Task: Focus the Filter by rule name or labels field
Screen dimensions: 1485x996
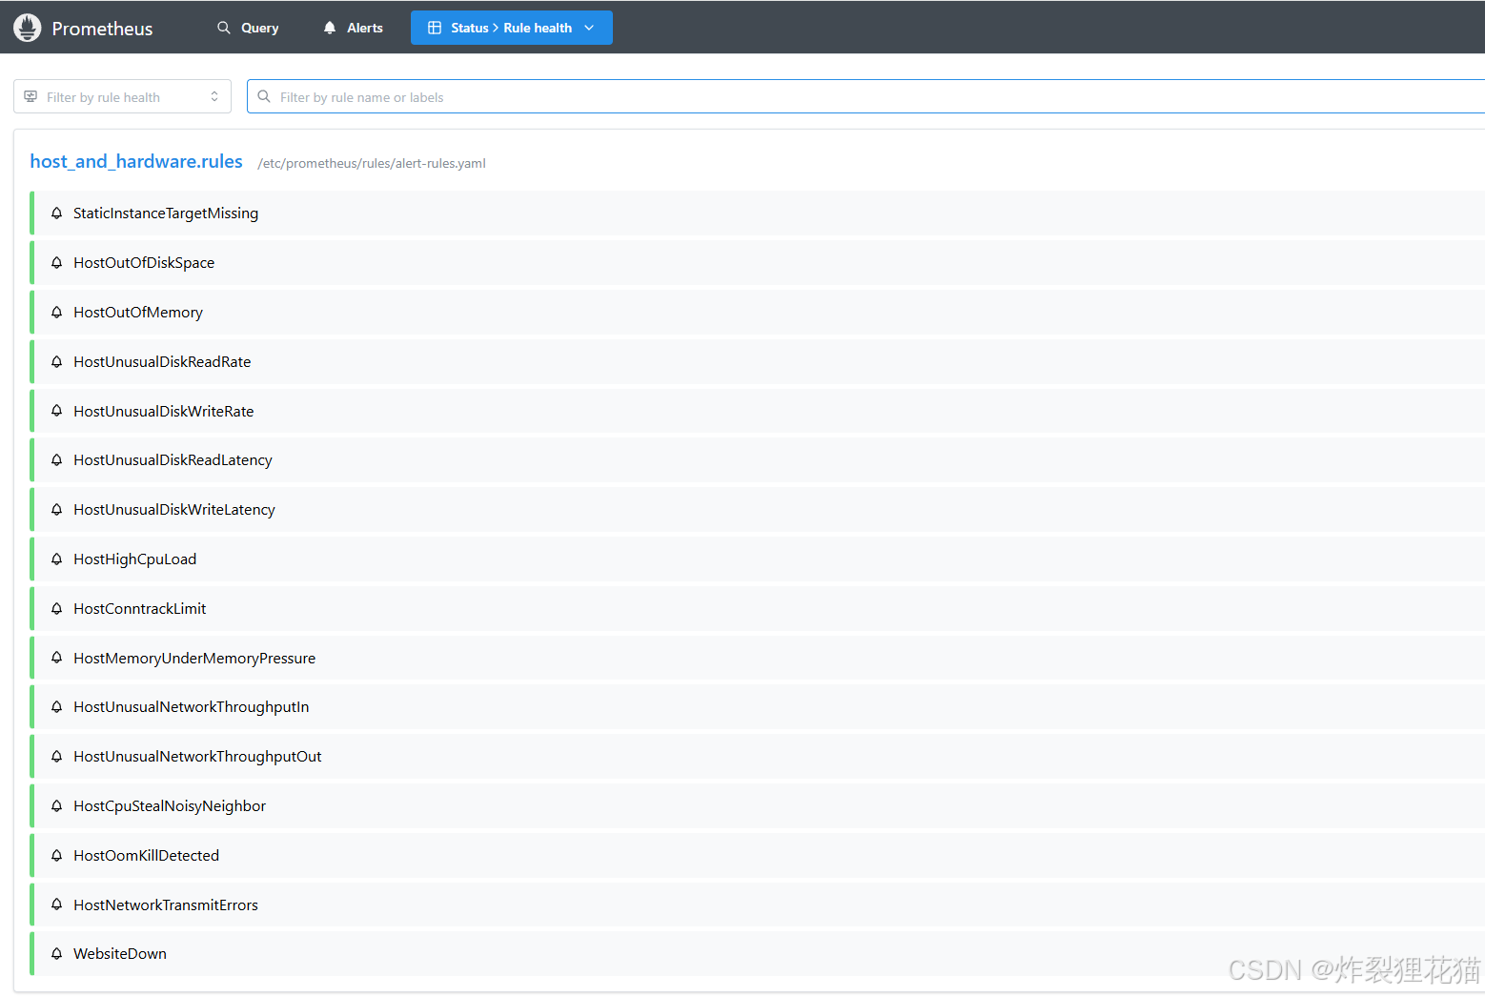Action: pos(865,96)
